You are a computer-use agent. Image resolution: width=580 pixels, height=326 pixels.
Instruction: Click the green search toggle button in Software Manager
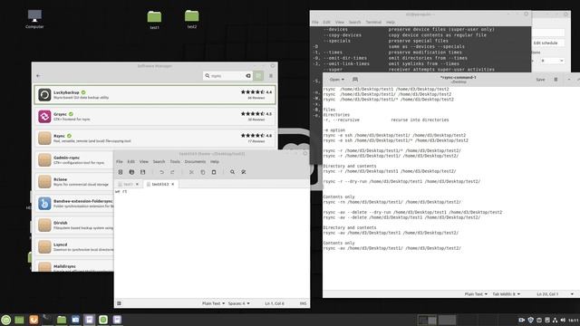click(258, 76)
